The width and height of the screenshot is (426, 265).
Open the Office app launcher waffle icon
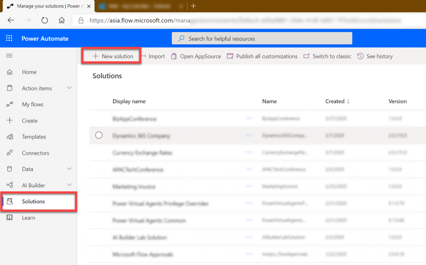click(x=8, y=38)
